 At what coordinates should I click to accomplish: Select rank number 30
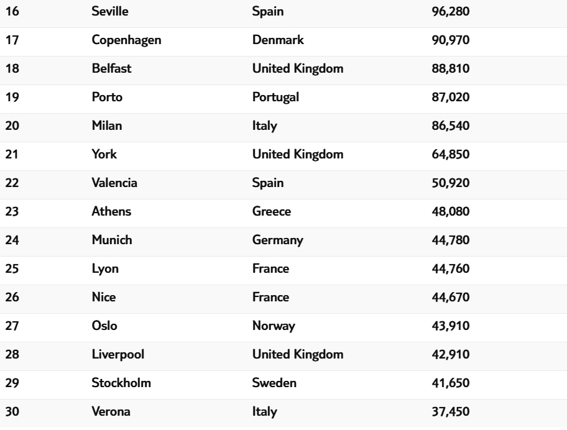click(12, 412)
